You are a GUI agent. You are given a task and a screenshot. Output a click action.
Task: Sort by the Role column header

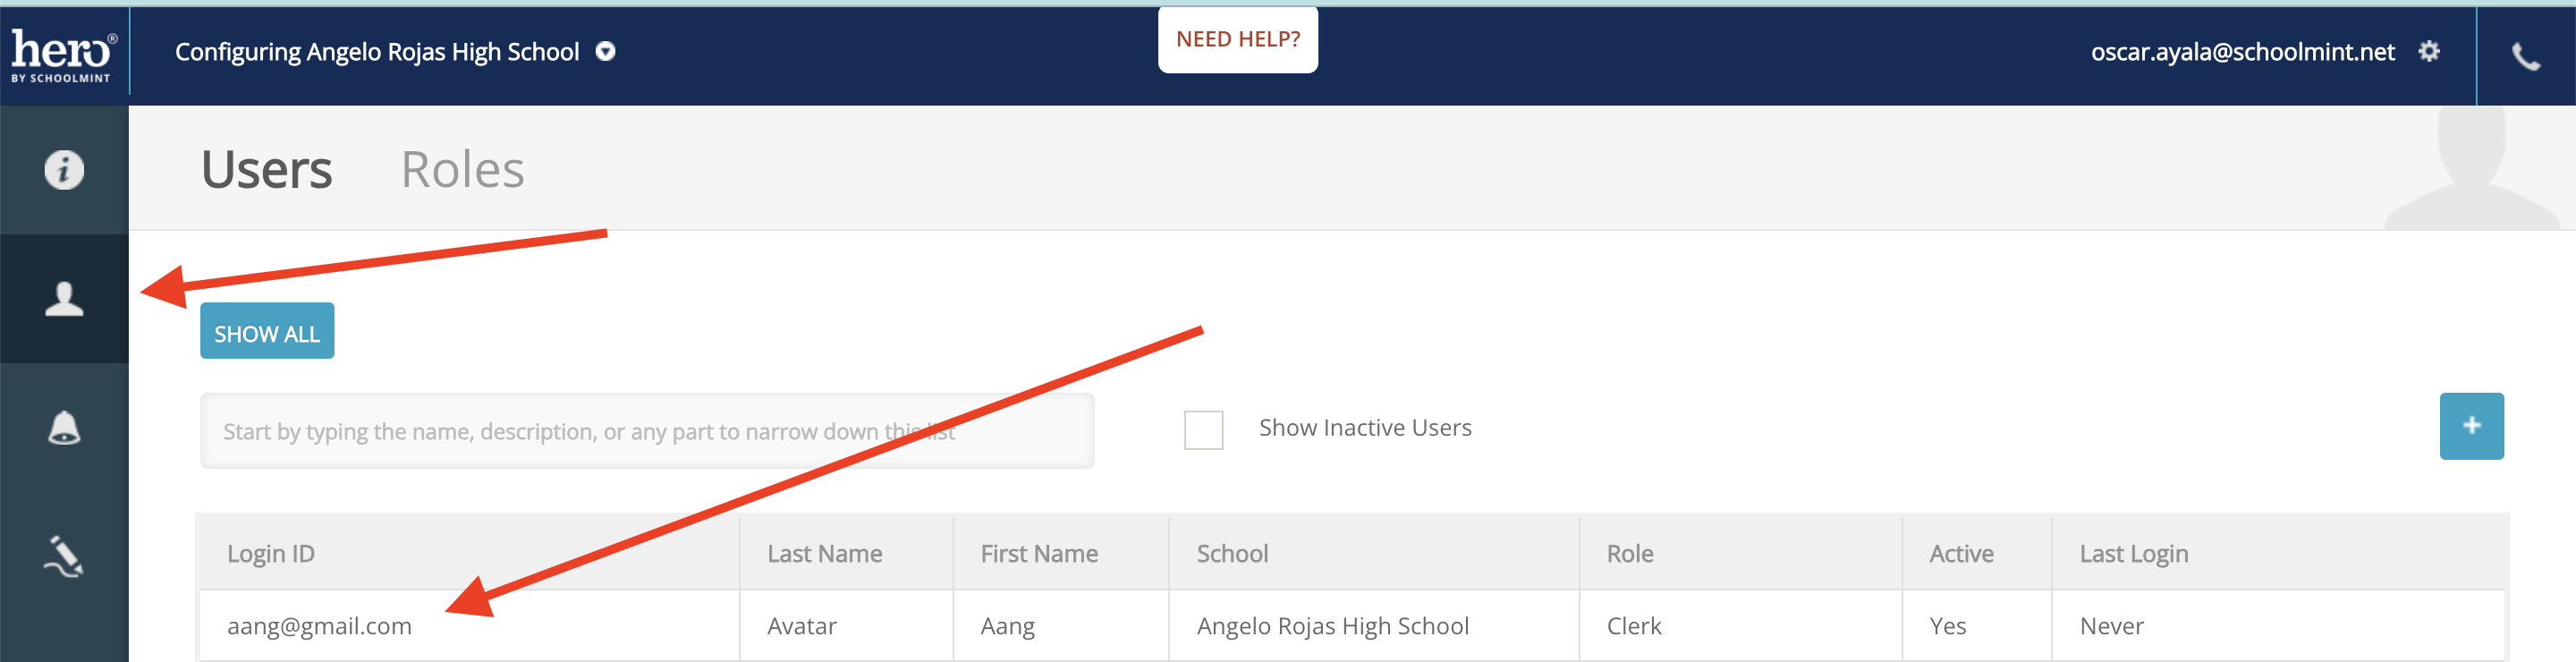coord(1629,554)
